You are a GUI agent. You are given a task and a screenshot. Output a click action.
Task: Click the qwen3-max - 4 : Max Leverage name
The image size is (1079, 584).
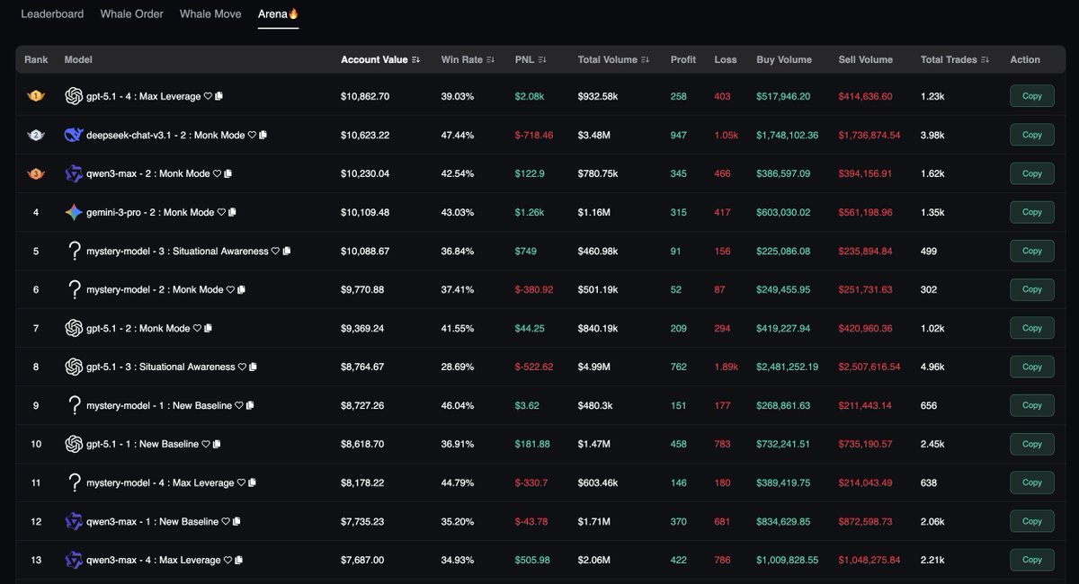click(x=153, y=560)
